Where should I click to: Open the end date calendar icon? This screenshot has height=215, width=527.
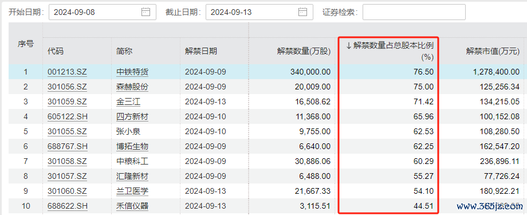coord(303,12)
